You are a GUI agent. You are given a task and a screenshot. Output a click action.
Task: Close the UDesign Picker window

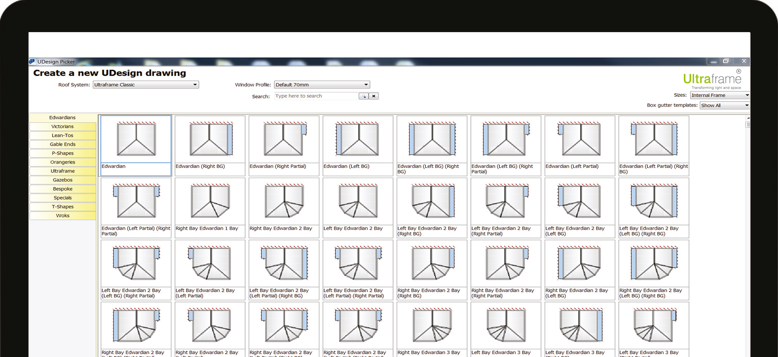(x=744, y=61)
